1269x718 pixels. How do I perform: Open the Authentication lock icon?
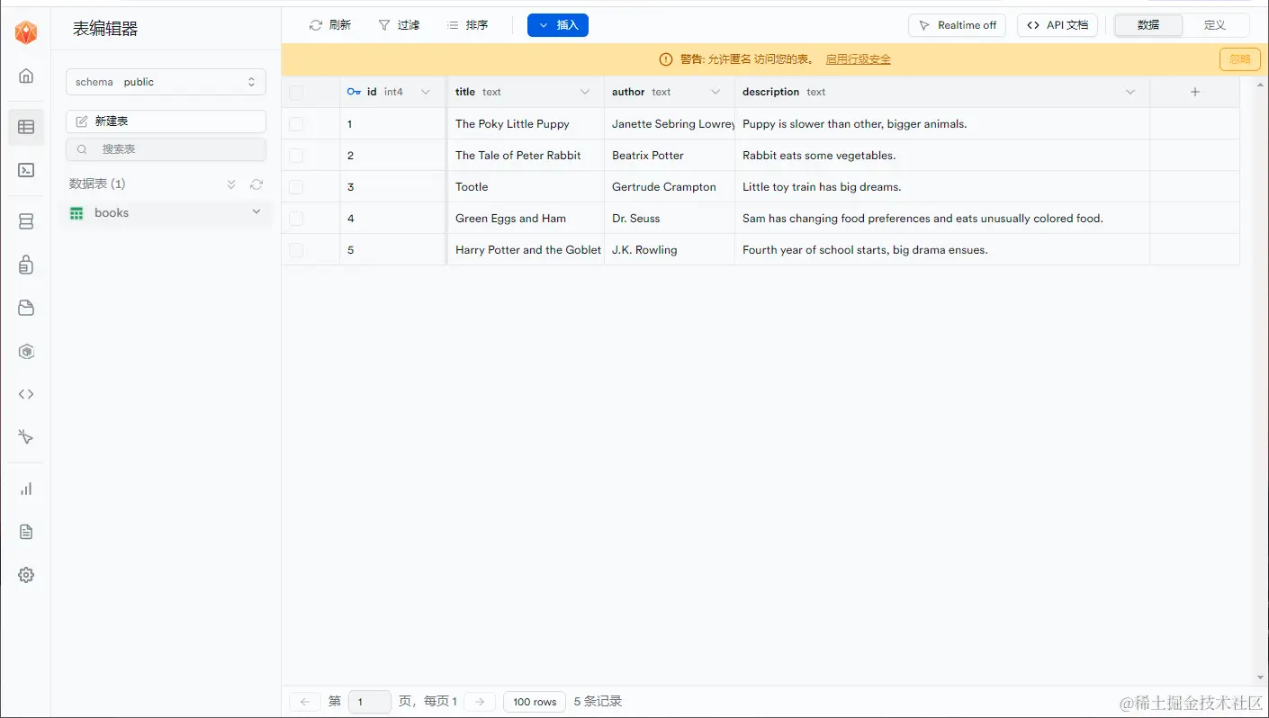pos(26,265)
